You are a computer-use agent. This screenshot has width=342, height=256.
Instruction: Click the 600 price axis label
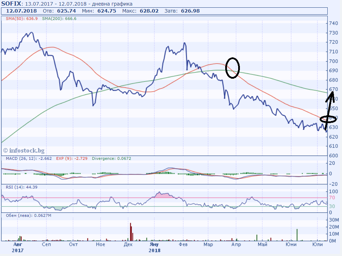click(334, 156)
